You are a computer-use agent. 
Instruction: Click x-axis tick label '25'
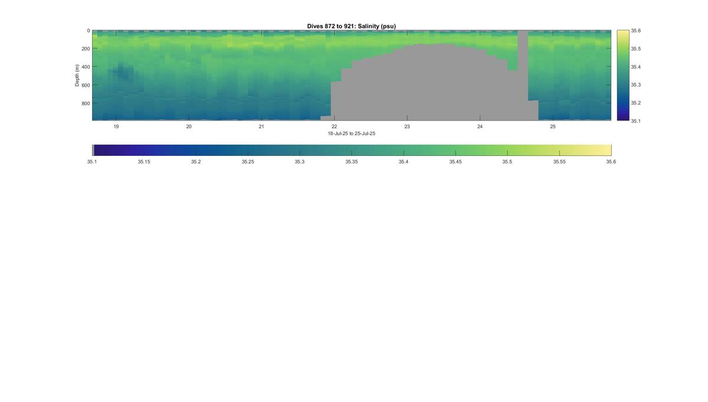pyautogui.click(x=553, y=126)
